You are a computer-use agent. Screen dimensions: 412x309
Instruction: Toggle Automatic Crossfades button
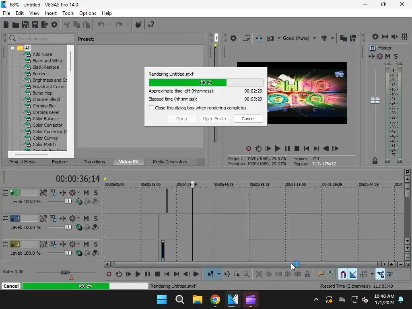click(x=353, y=274)
